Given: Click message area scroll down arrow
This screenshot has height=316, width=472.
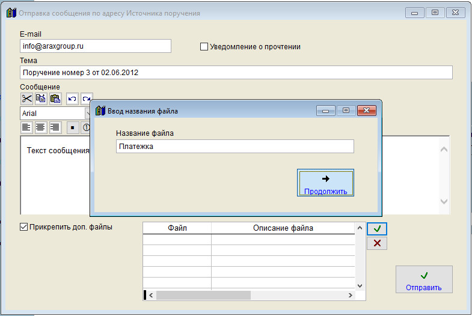Looking at the screenshot, I should 444,201.
